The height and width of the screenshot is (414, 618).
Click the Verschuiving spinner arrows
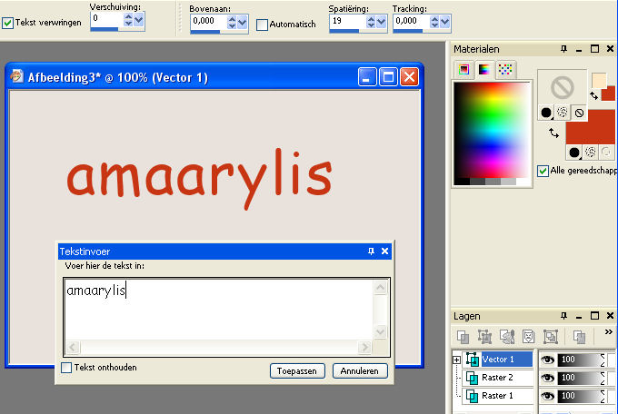tap(128, 20)
